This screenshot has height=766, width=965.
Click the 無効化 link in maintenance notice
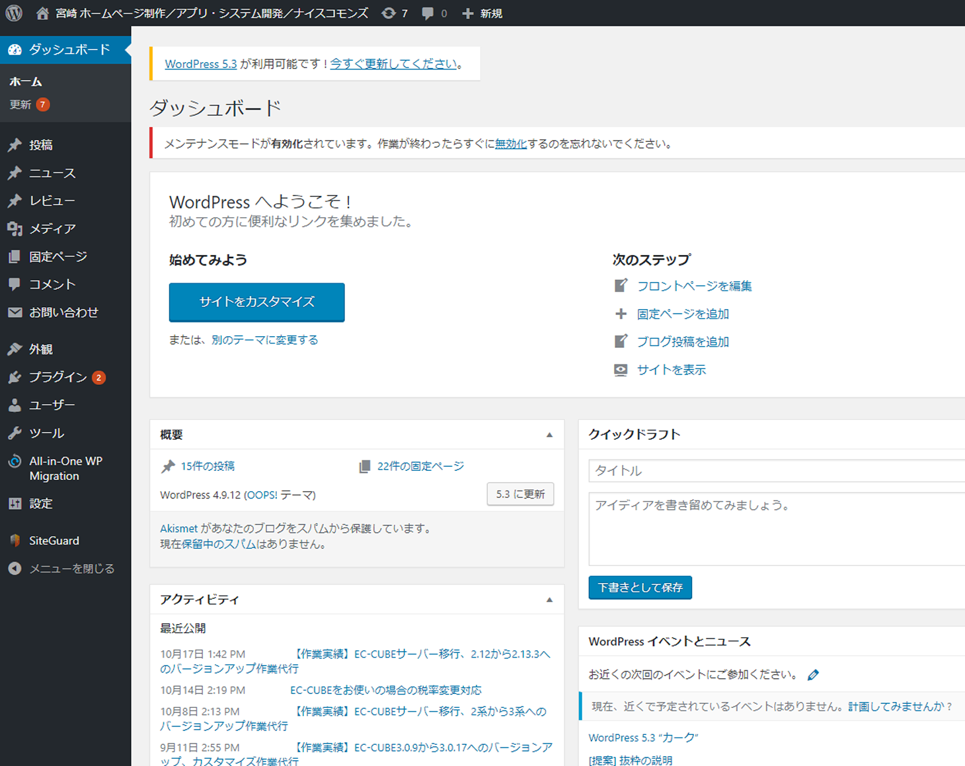point(511,144)
